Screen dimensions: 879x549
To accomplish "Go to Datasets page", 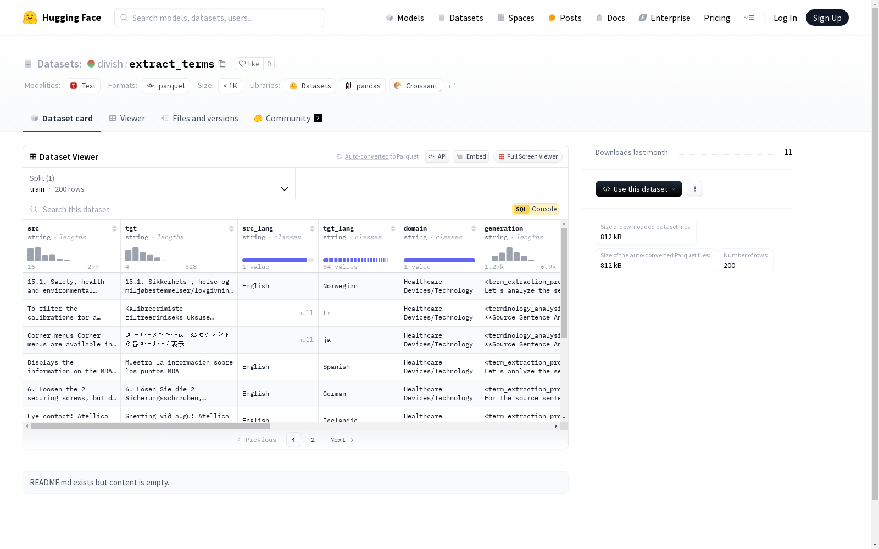I will tap(460, 18).
